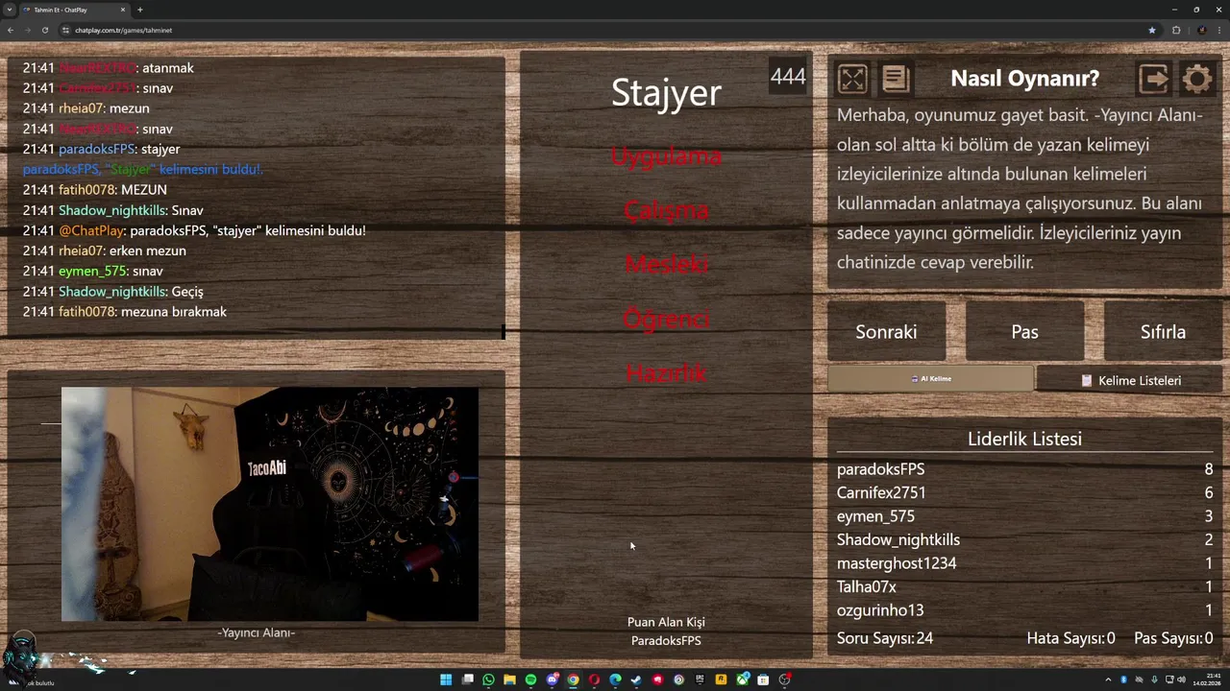
Task: Click Talha07x in the leaderboard
Action: pyautogui.click(x=867, y=586)
